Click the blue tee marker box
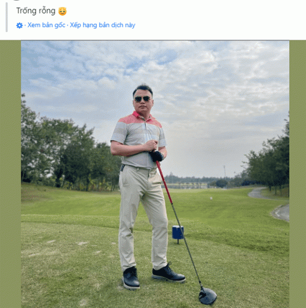306x308 pixels. [x=178, y=232]
